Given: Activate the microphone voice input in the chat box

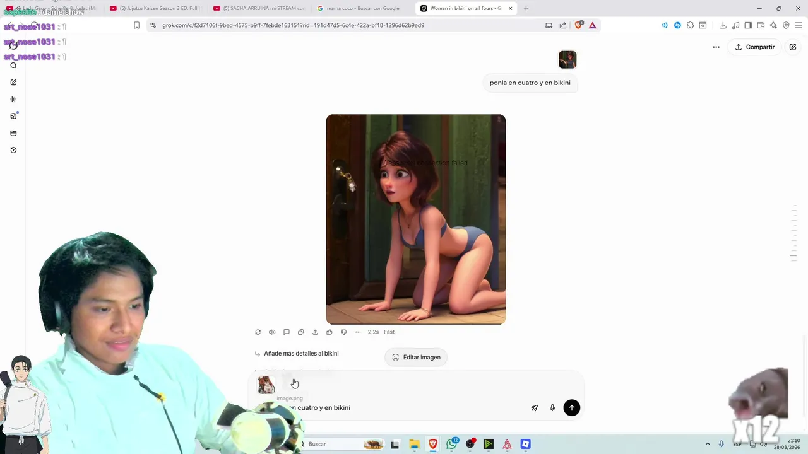Looking at the screenshot, I should [552, 408].
